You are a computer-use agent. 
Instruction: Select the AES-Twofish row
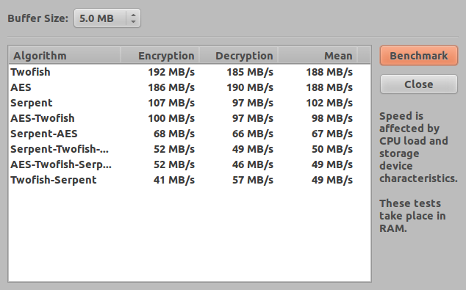click(x=190, y=118)
